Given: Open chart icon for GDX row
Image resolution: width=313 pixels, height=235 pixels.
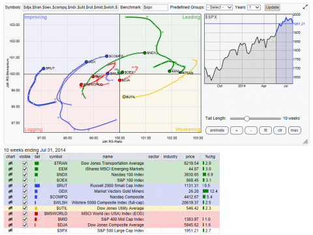Looking at the screenshot, I should (10, 191).
